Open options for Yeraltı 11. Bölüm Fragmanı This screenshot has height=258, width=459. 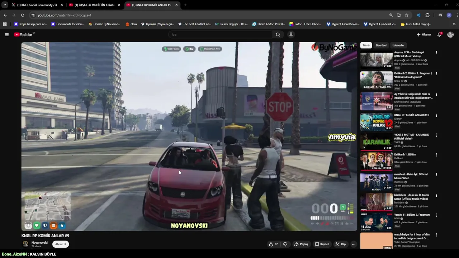tap(436, 215)
